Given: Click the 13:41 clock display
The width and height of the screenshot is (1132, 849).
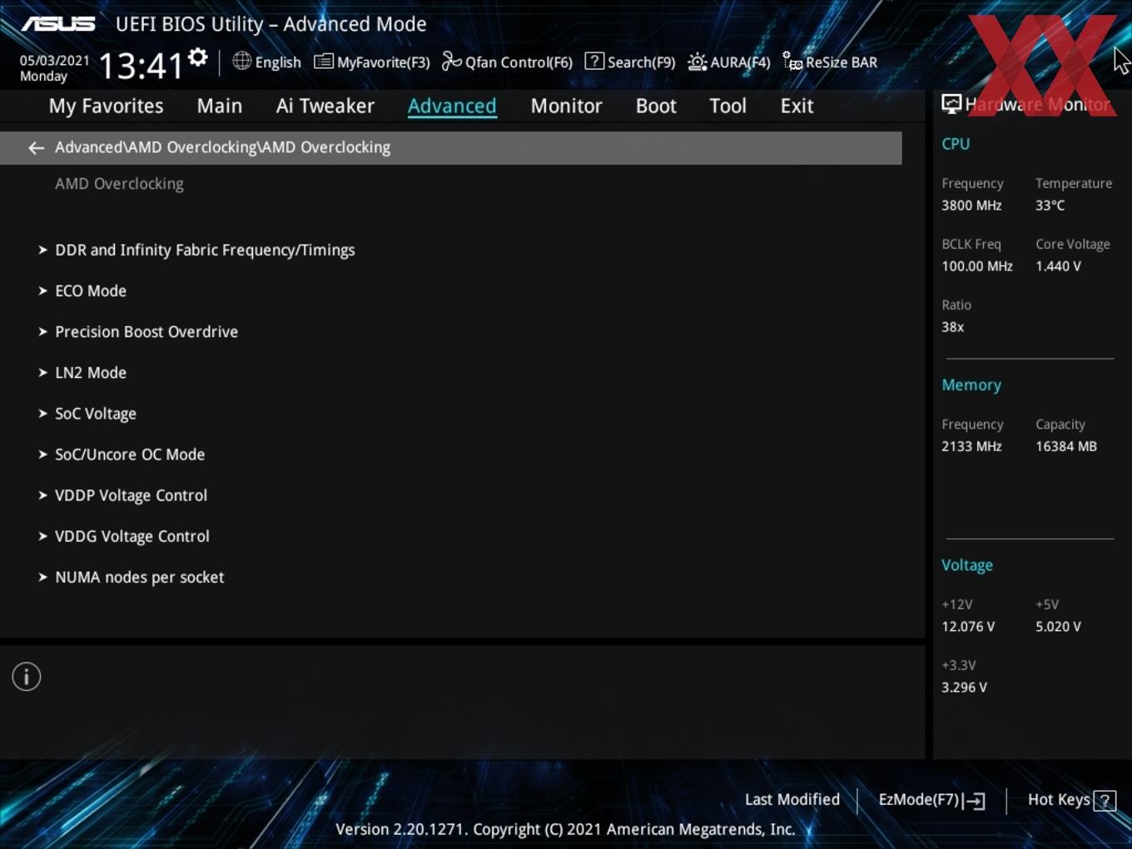Looking at the screenshot, I should 141,65.
